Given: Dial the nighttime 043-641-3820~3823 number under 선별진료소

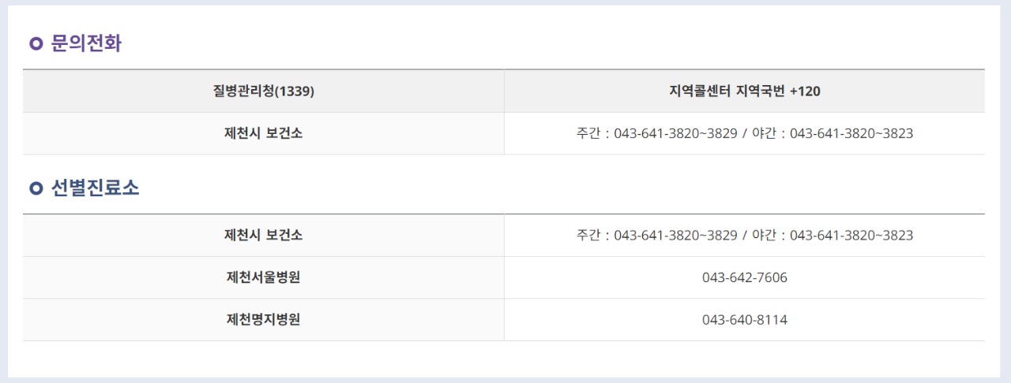Looking at the screenshot, I should tap(851, 236).
